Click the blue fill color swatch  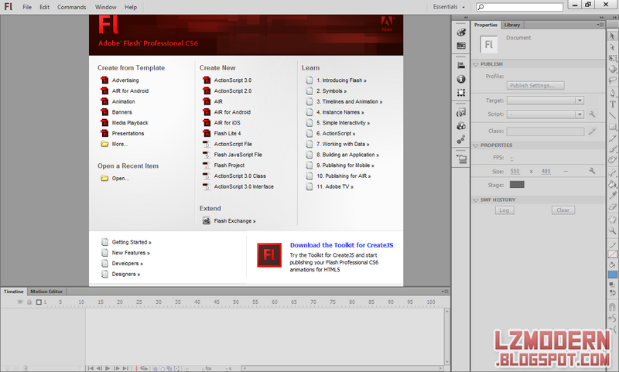click(612, 275)
